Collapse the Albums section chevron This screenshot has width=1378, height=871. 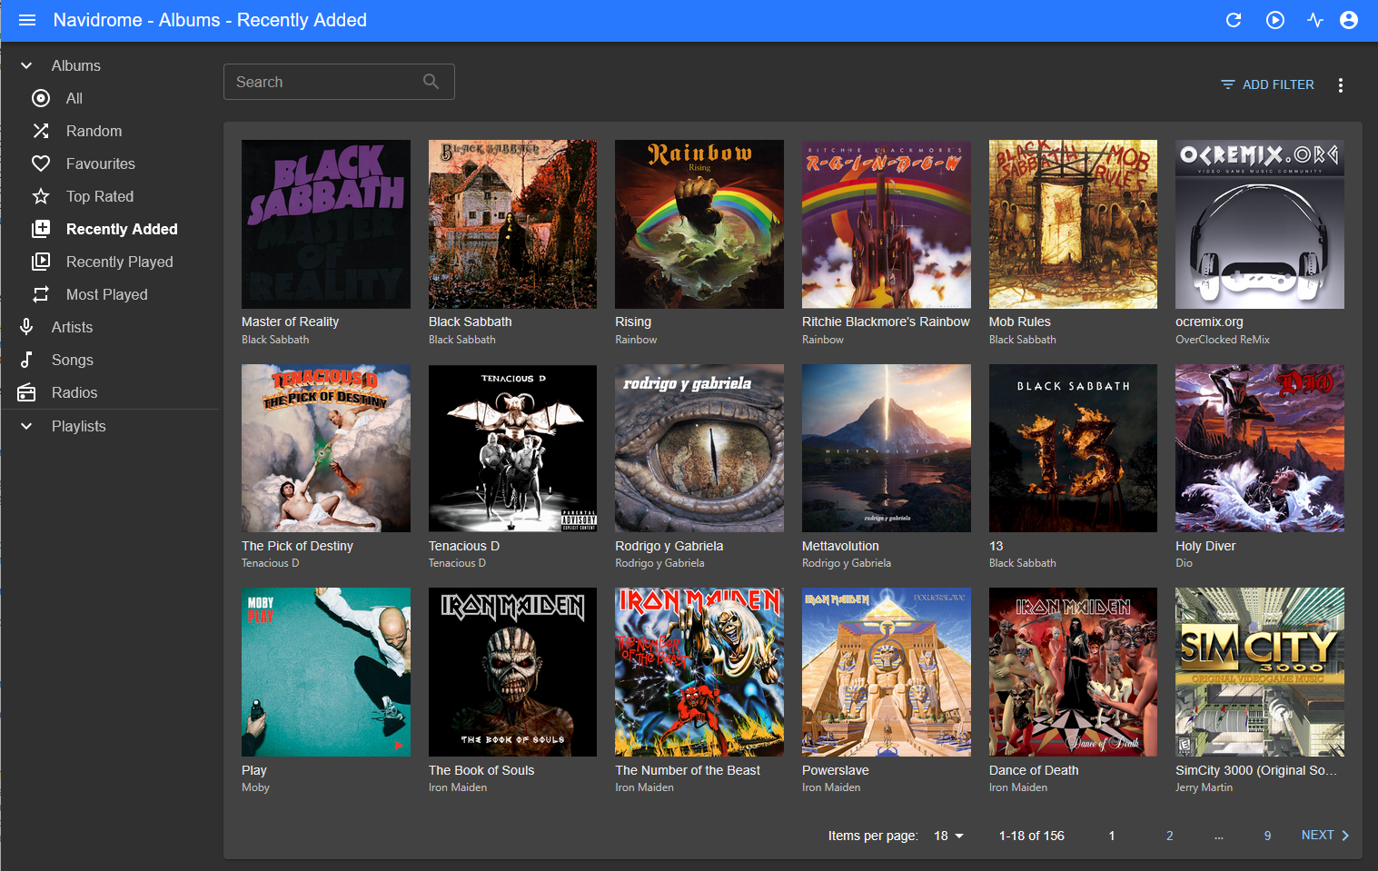coord(27,65)
